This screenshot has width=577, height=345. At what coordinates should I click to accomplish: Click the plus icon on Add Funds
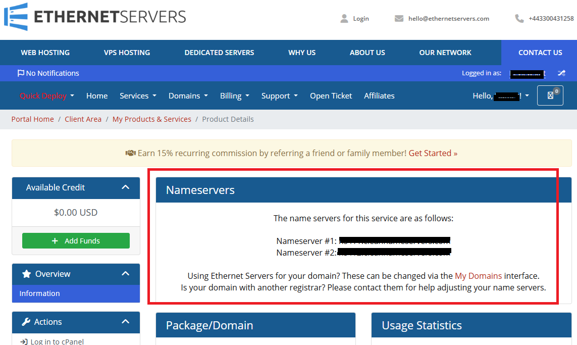[55, 241]
